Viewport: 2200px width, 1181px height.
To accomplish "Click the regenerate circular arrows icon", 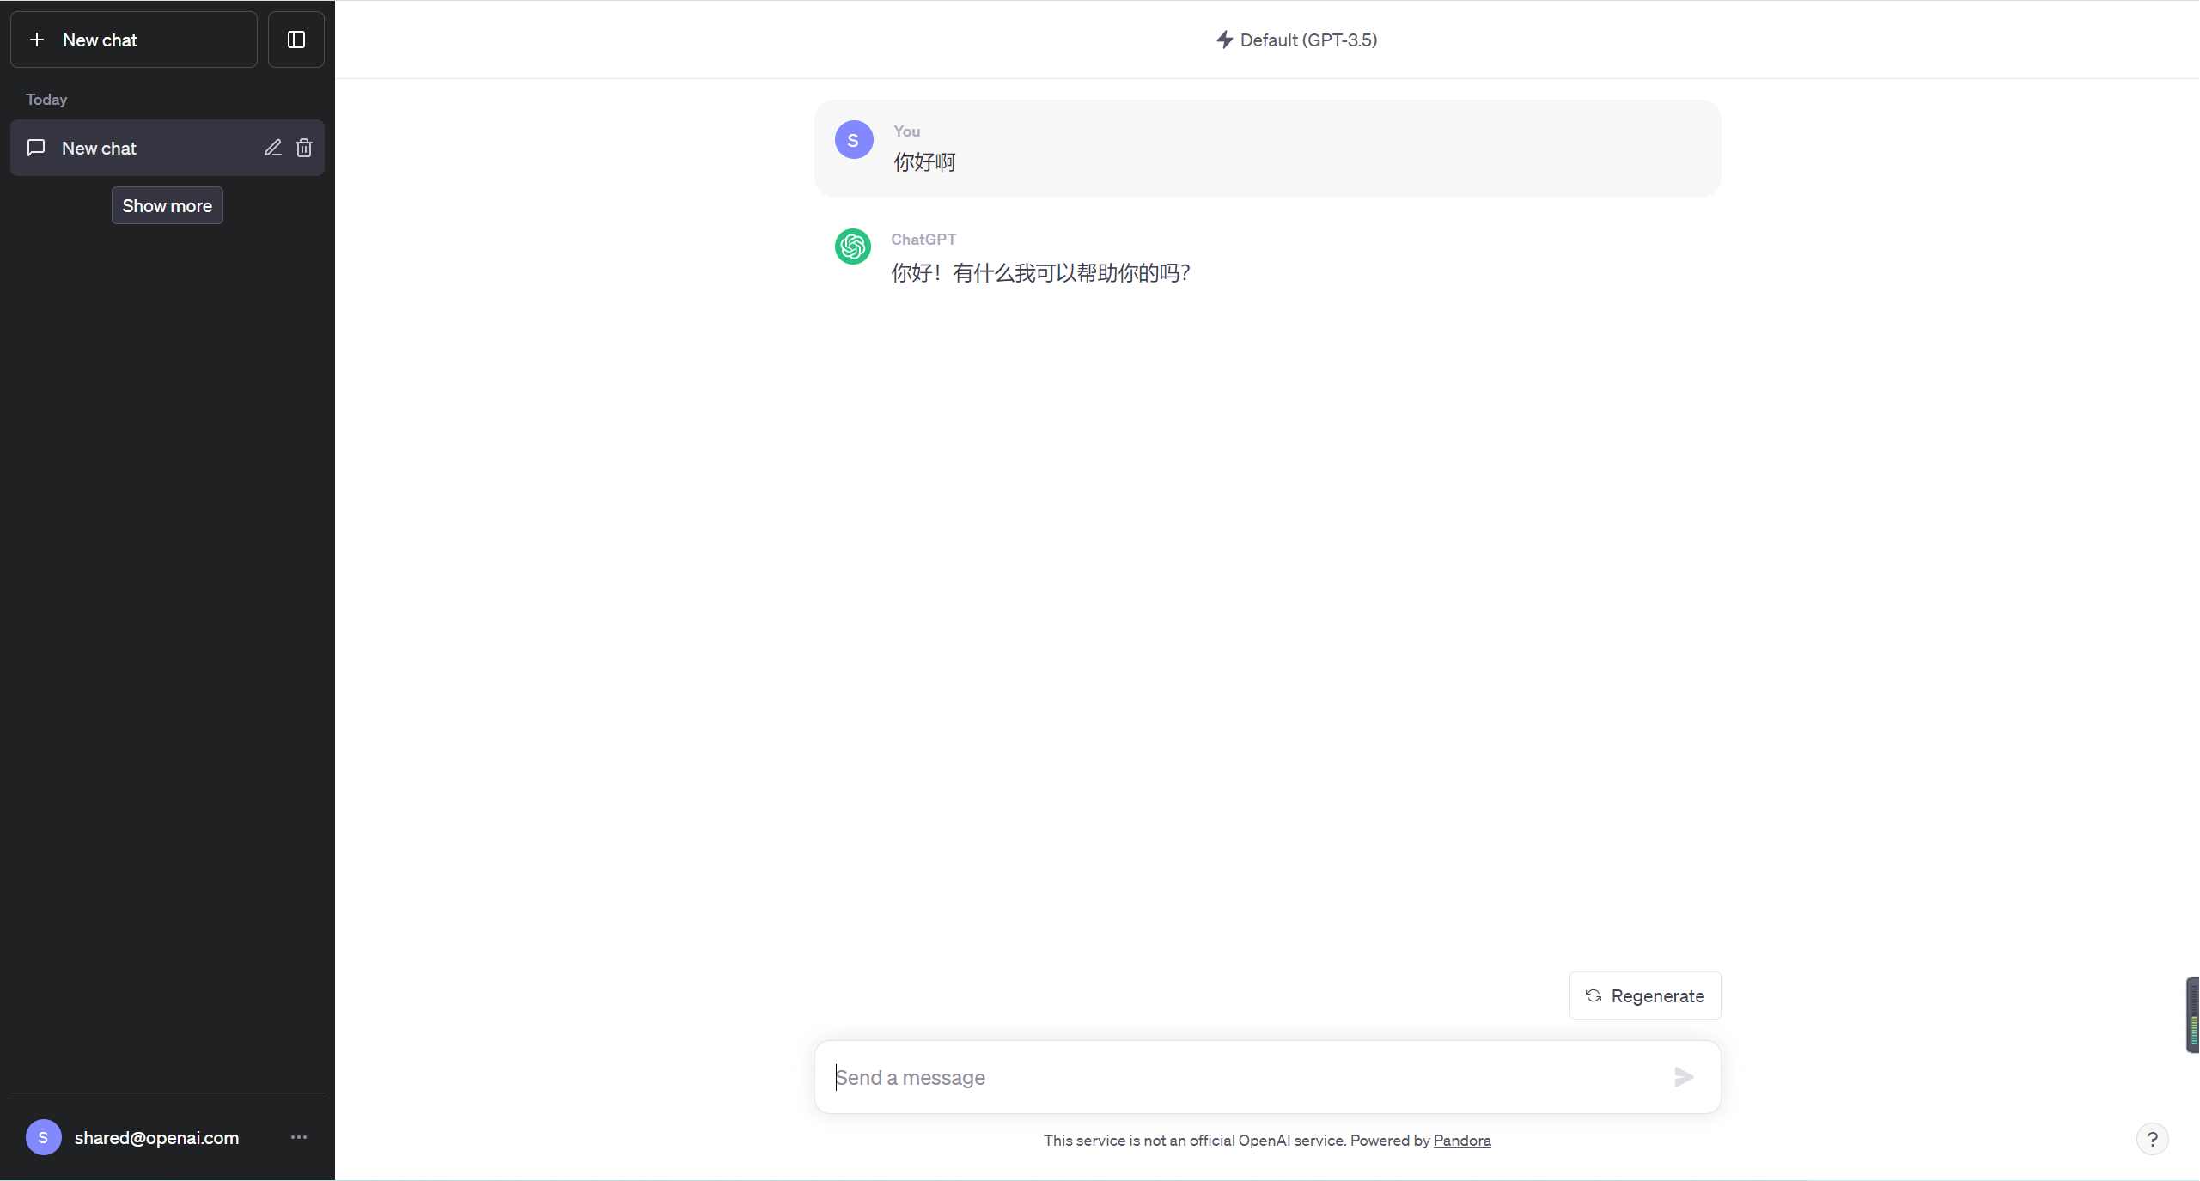I will pyautogui.click(x=1594, y=995).
